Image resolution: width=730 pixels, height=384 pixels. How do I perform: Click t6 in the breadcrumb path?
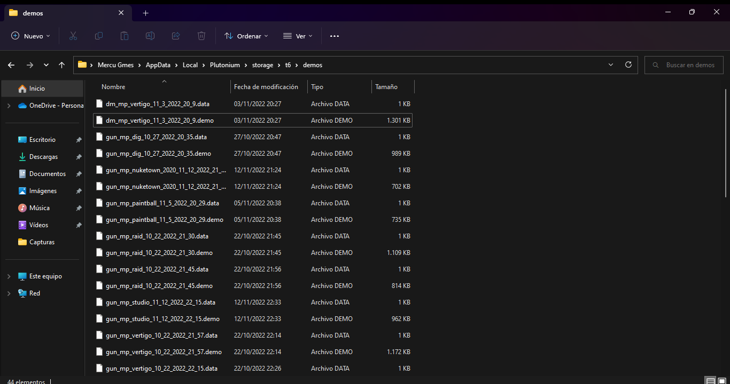pos(288,65)
